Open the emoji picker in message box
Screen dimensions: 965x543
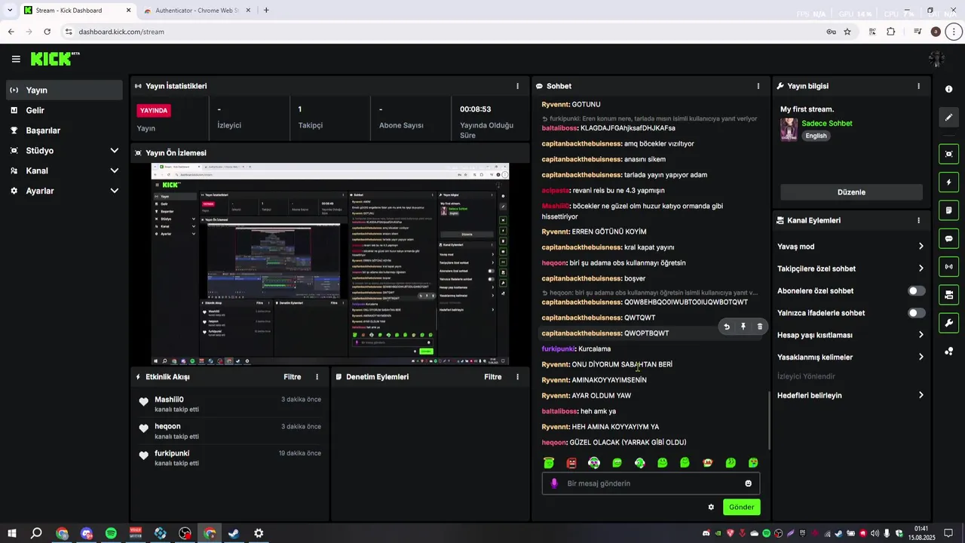[749, 483]
